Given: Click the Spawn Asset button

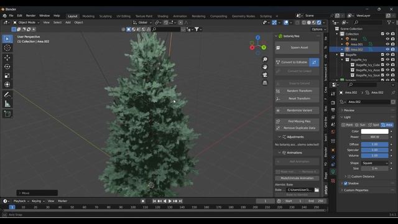Looking at the screenshot, I should coord(297,47).
